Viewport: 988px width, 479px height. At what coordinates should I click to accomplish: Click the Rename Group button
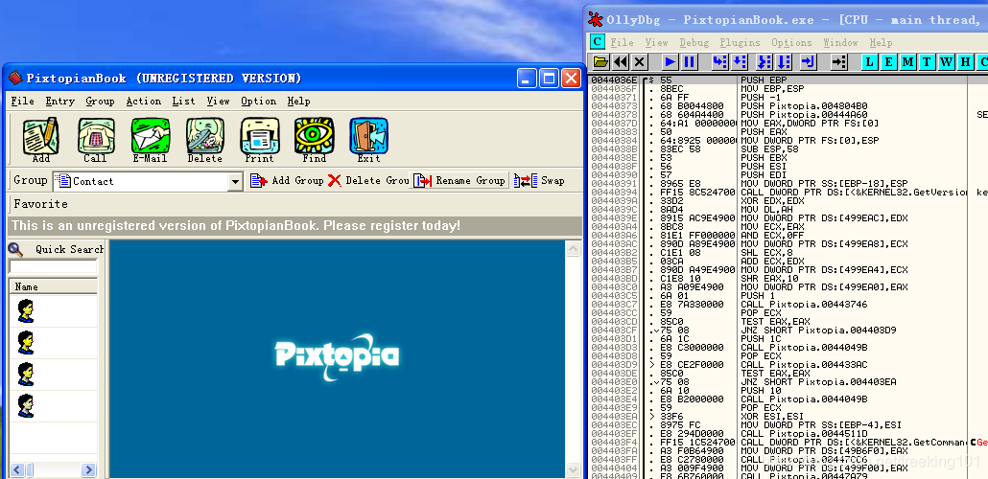(460, 181)
